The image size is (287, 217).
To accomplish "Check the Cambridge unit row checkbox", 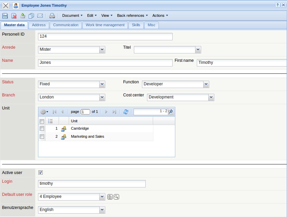I will [x=42, y=129].
